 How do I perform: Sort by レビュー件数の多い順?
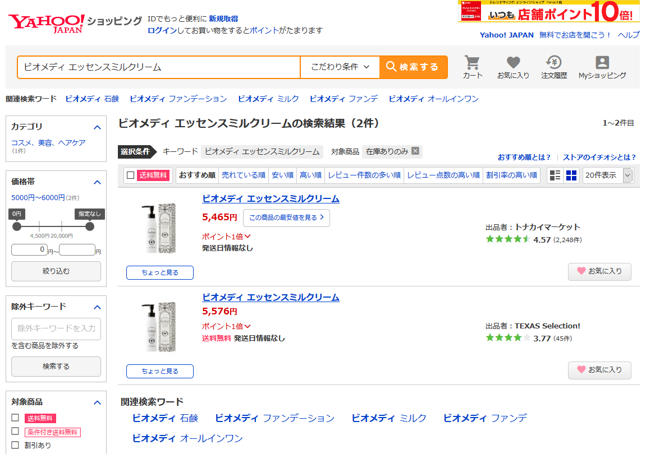(x=364, y=175)
